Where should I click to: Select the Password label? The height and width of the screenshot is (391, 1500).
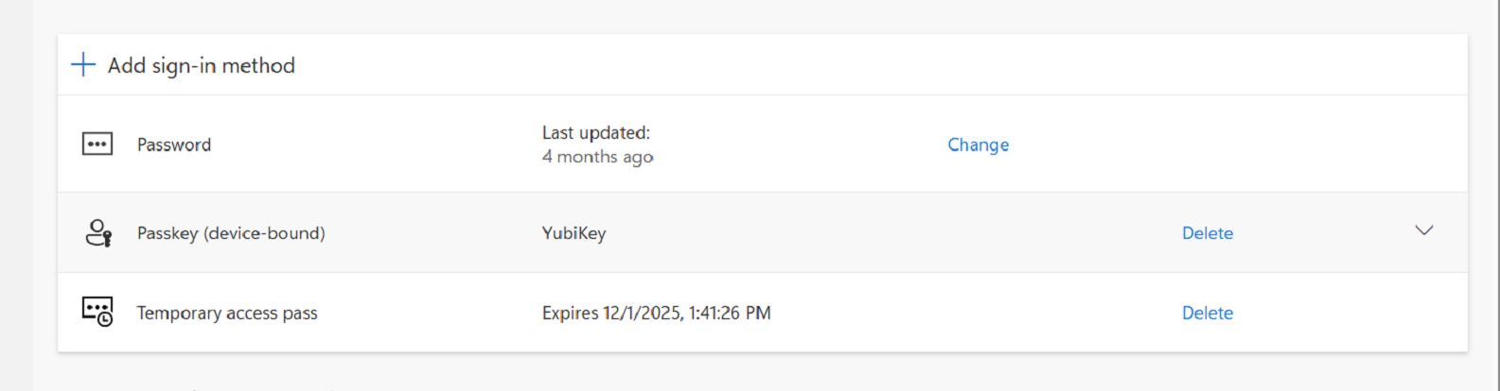[174, 144]
